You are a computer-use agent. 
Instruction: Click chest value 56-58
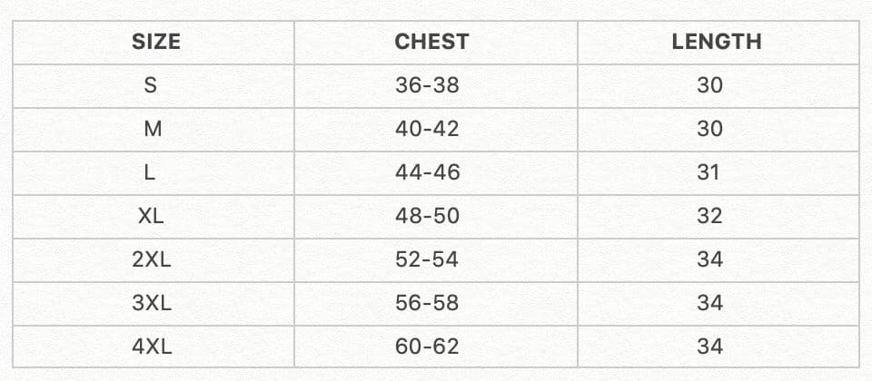point(427,303)
